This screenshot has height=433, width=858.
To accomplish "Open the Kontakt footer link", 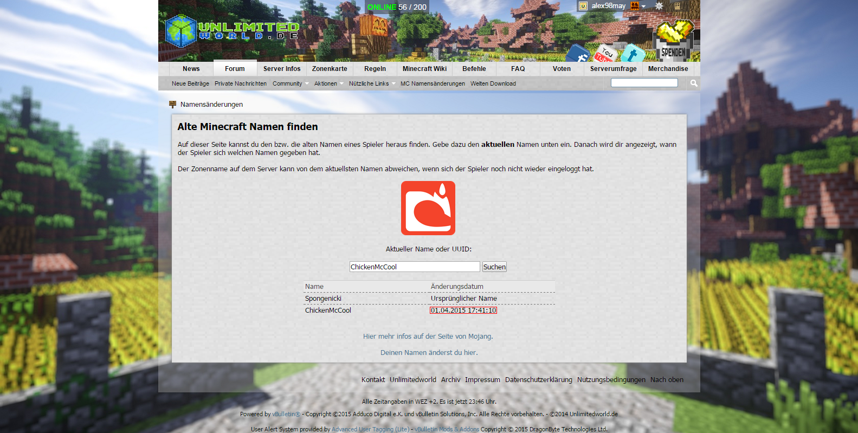I will [373, 379].
